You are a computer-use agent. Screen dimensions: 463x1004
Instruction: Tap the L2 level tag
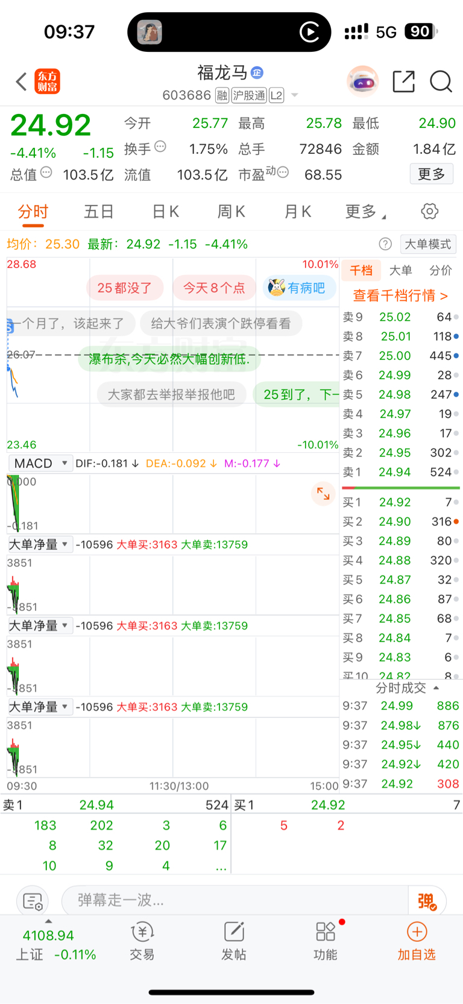coord(276,95)
